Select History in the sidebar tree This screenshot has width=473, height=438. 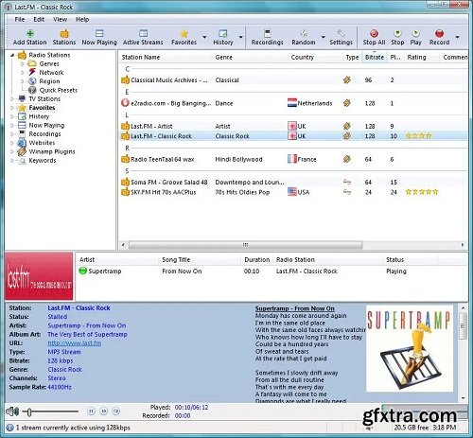click(39, 116)
